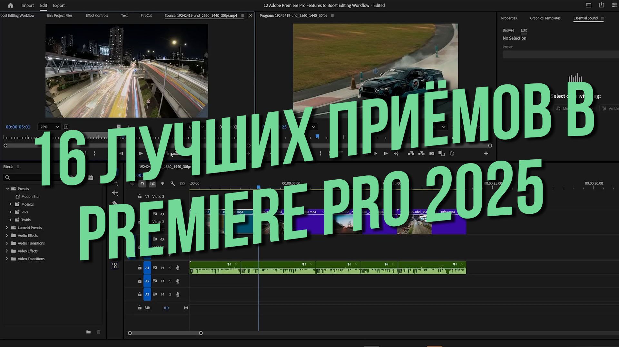Expand the Audio Effects folder
Viewport: 619px width, 347px height.
[7, 235]
